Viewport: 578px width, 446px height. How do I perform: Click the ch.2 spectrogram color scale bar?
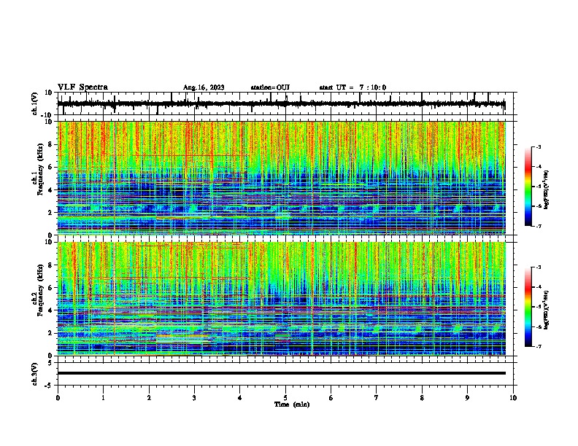click(528, 307)
